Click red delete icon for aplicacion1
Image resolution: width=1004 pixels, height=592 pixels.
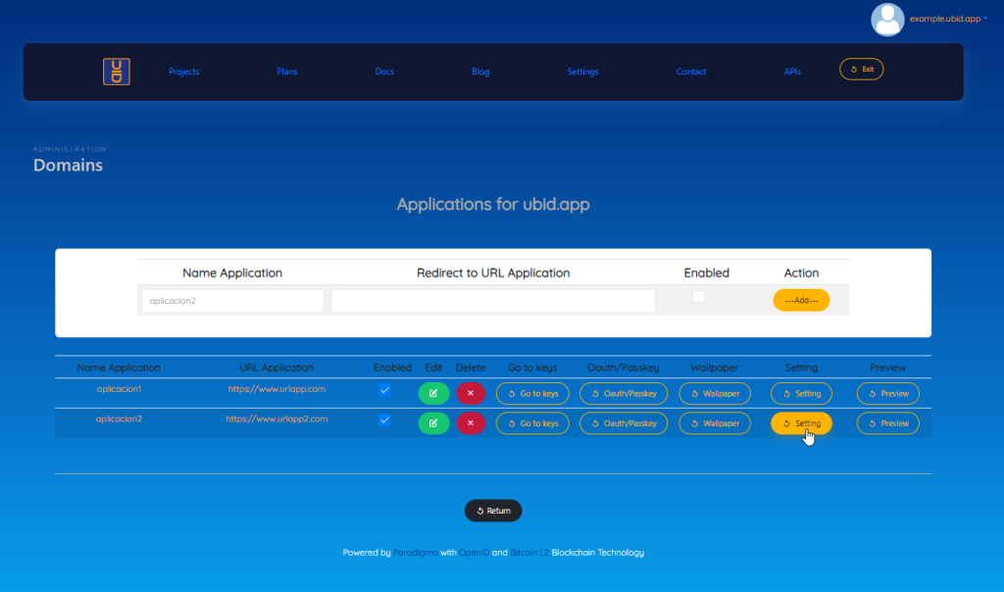tap(471, 393)
